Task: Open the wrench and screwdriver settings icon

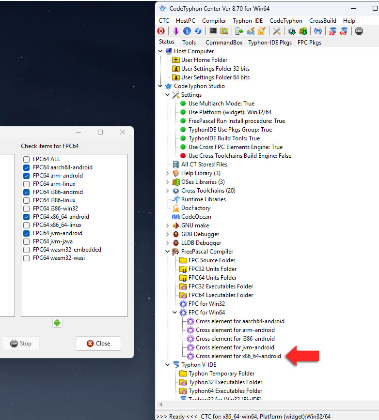Action: point(277,31)
